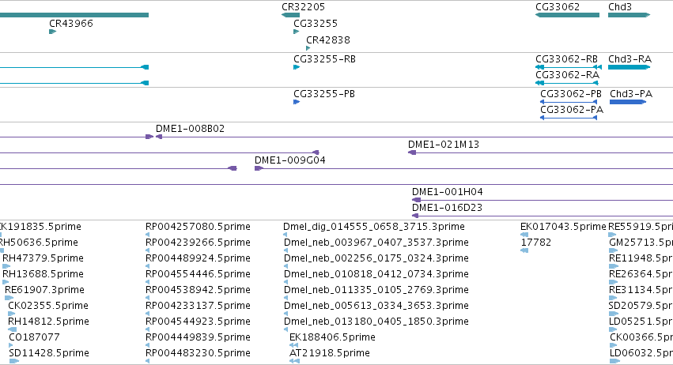Select the Chd3-RA transcript bar
The width and height of the screenshot is (673, 365).
(x=630, y=67)
